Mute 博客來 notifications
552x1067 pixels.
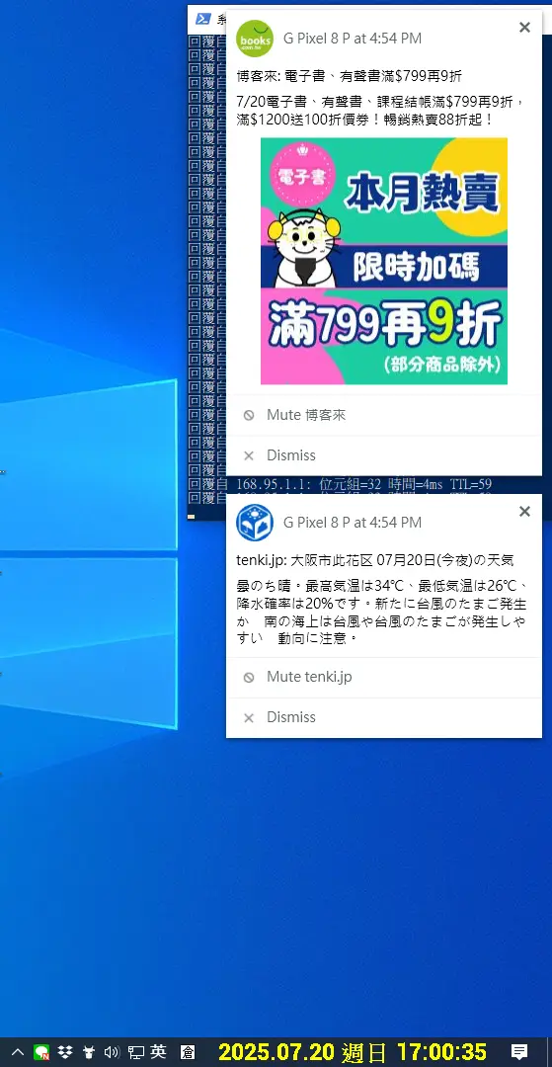pos(383,415)
